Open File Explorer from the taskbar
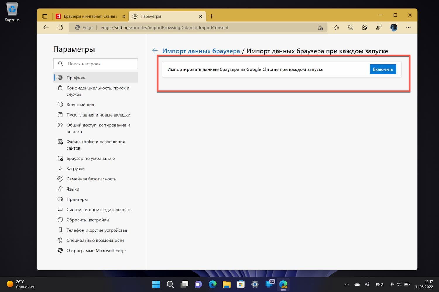 point(227,284)
